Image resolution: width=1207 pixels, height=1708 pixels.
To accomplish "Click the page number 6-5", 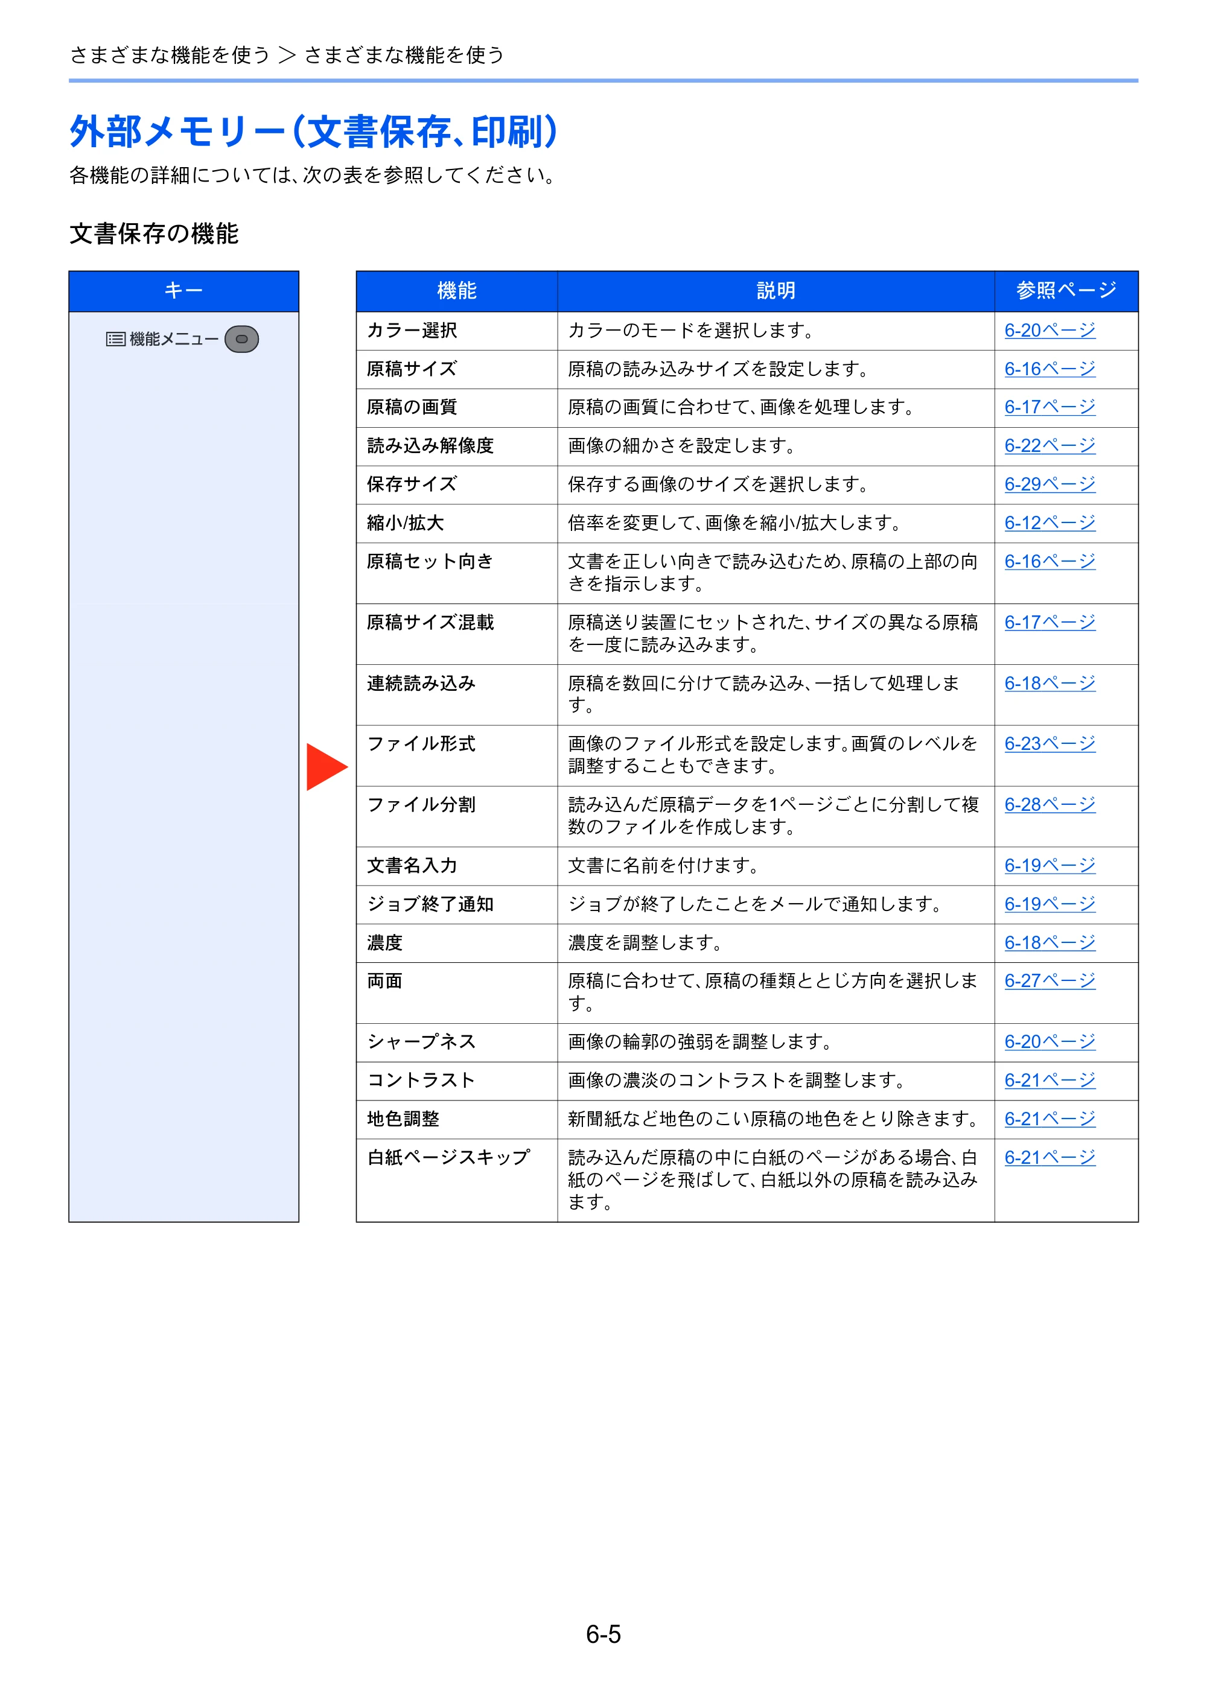I will pos(603,1634).
